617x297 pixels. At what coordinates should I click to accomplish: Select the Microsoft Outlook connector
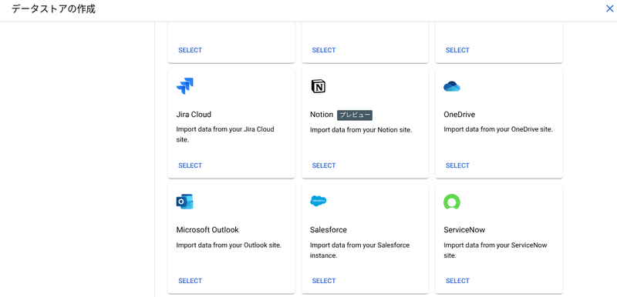[x=190, y=281]
